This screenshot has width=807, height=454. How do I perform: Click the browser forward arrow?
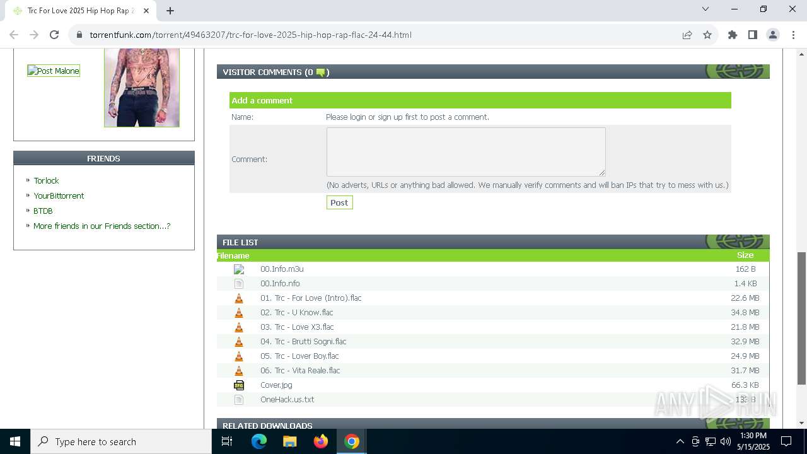34,35
